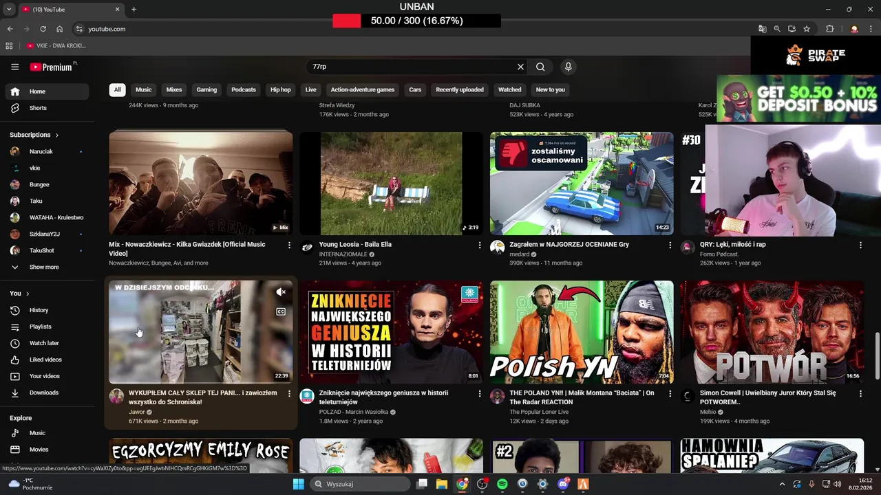This screenshot has height=495, width=881.
Task: Open the Young Leosia Baila Ella thumbnail
Action: tap(391, 184)
